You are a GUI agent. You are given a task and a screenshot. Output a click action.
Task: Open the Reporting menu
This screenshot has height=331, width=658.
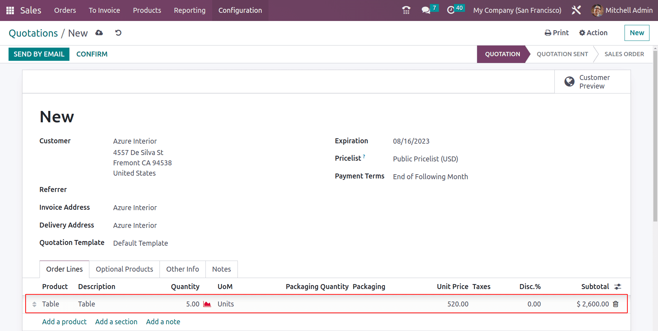(x=190, y=10)
